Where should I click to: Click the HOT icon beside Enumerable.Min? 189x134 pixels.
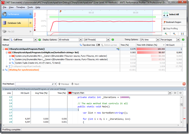[x=13, y=56]
